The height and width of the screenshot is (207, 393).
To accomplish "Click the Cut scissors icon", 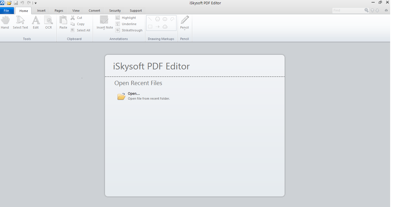I will 73,18.
